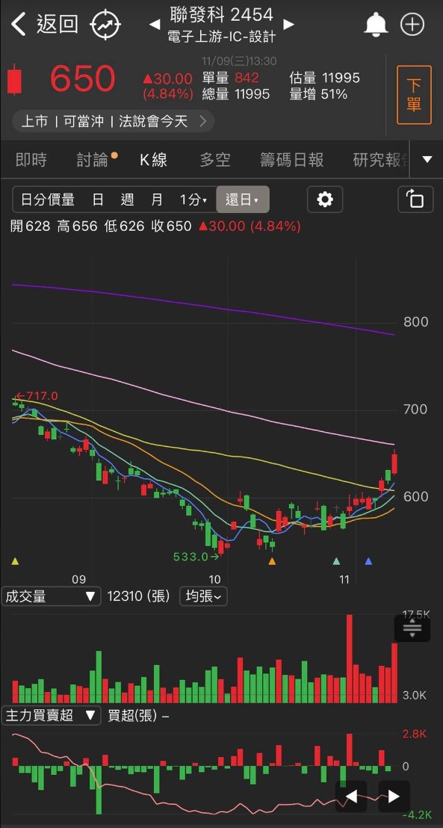Switch to the 討論 tab
Screen dimensions: 443x828
click(93, 159)
